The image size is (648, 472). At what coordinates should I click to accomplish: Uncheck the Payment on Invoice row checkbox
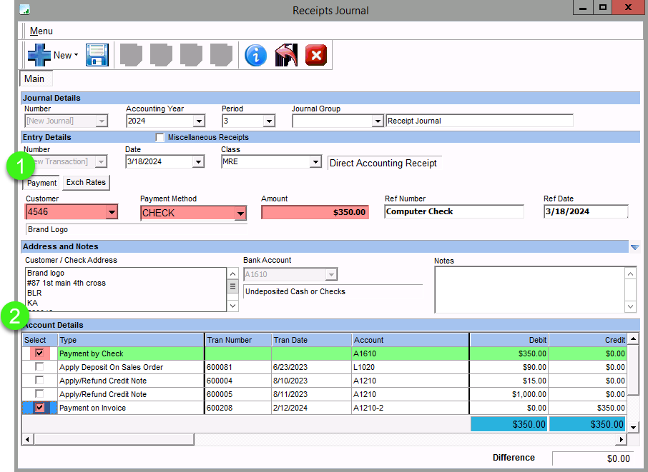(x=39, y=408)
